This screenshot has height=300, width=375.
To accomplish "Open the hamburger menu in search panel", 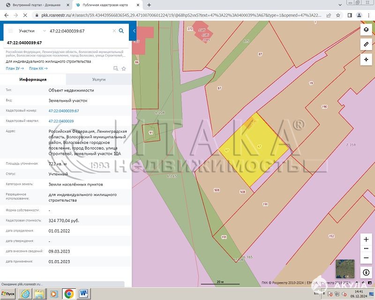I will pyautogui.click(x=10, y=31).
